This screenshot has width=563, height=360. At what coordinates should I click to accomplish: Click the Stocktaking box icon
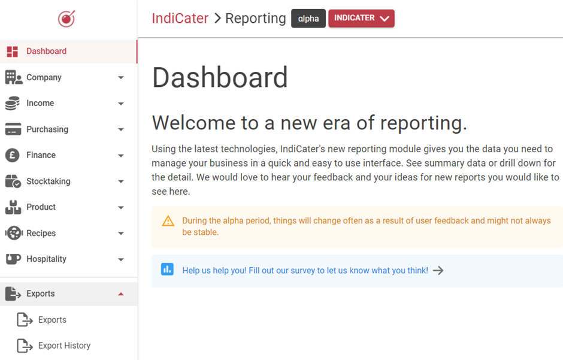[x=13, y=181]
